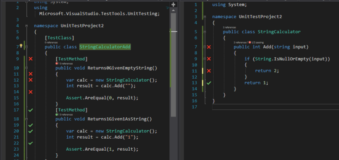Screen dimensions: 339x160
Task: Click scroll up arrow of left editor scrollbar
Action: coord(174,10)
